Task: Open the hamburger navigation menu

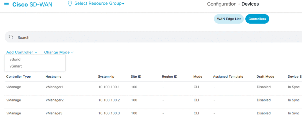Action: click(6, 4)
